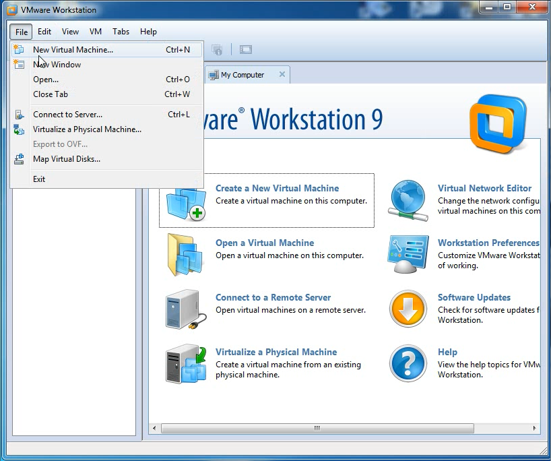
Task: Click the Map Virtual Disks menu icon
Action: [19, 159]
